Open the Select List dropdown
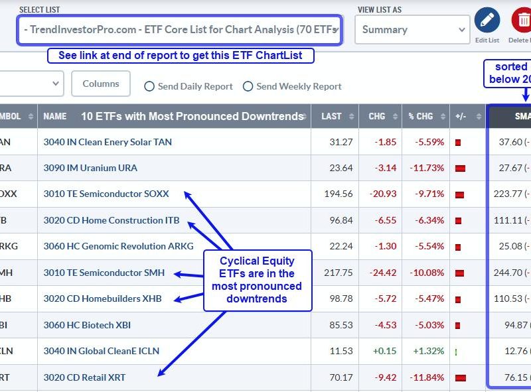Image resolution: width=531 pixels, height=392 pixels. pyautogui.click(x=180, y=30)
